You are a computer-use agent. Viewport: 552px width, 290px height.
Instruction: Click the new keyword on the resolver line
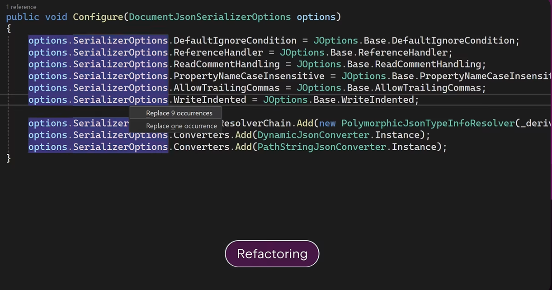(327, 123)
